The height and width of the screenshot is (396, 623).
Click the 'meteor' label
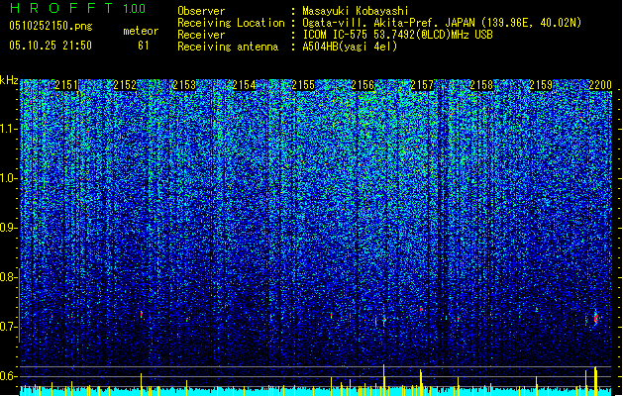tap(141, 31)
